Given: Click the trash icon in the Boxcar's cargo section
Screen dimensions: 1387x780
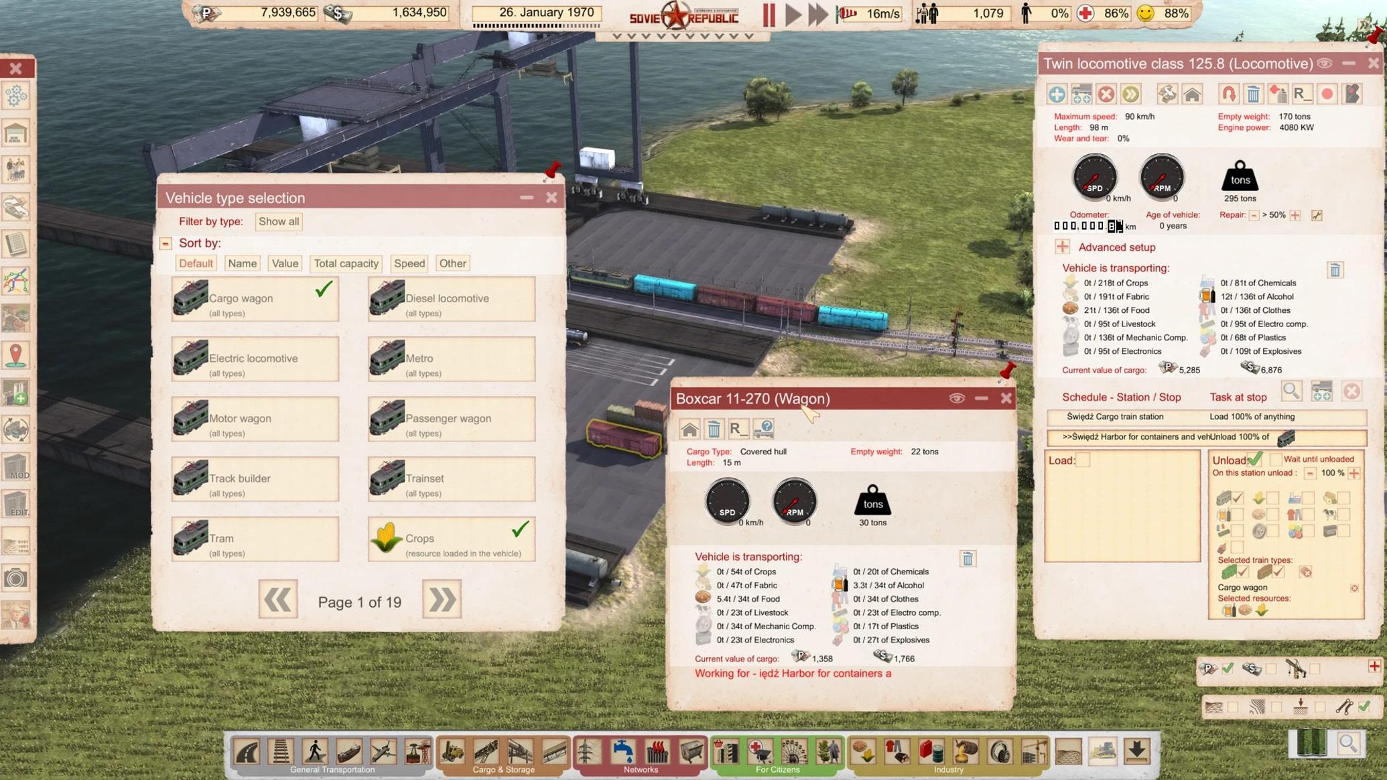Looking at the screenshot, I should pos(967,559).
